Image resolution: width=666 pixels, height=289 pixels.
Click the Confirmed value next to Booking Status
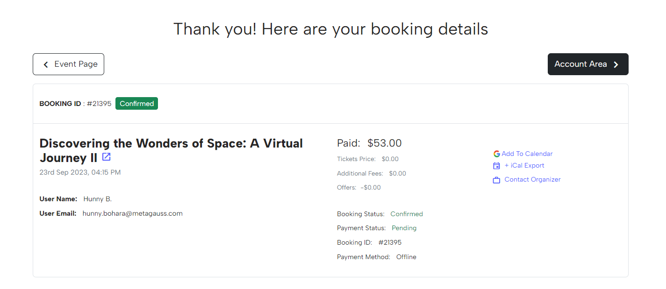[x=407, y=214]
